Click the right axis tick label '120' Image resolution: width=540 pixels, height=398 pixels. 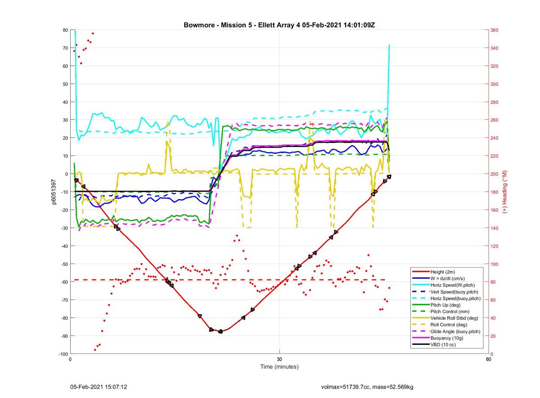point(494,246)
